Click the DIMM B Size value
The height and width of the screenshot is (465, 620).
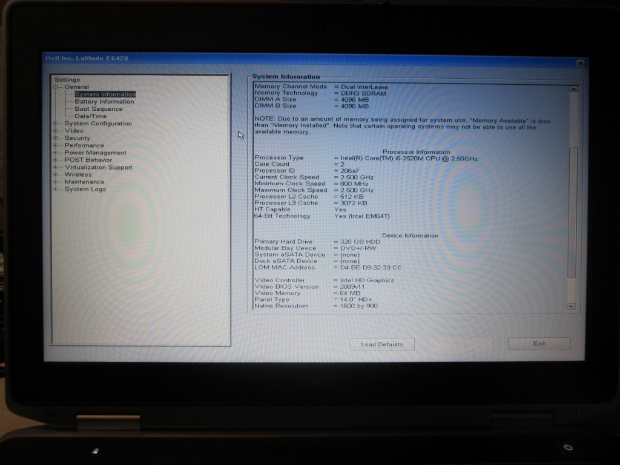(355, 107)
